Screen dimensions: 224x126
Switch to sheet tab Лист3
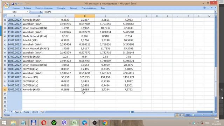tap(35, 112)
